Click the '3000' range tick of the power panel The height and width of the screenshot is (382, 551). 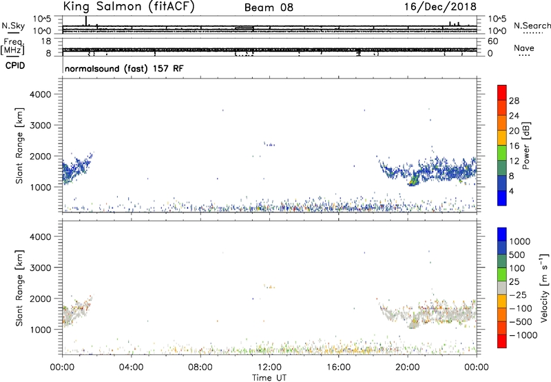pos(41,125)
